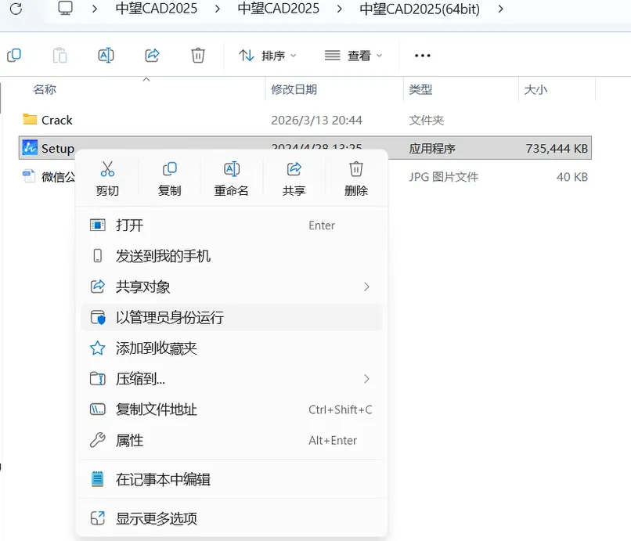The height and width of the screenshot is (541, 631).
Task: Choose 剪切 cut in context menu
Action: [x=107, y=179]
